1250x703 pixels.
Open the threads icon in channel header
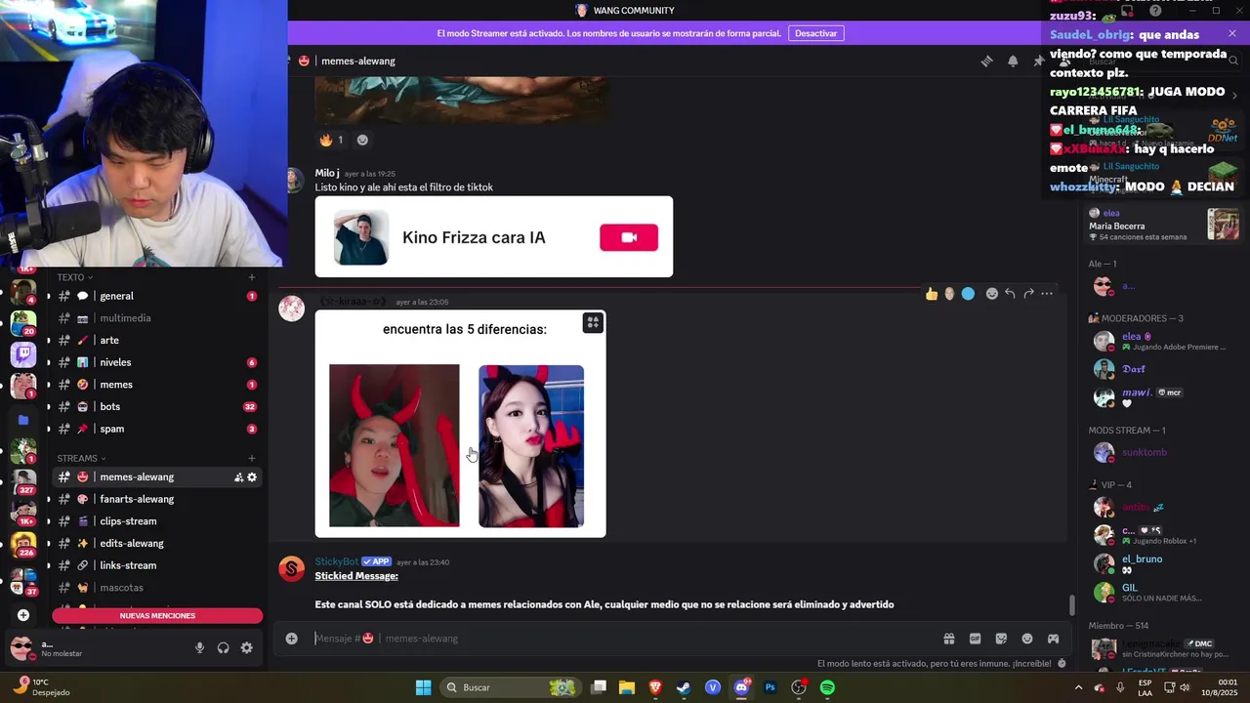pyautogui.click(x=987, y=61)
